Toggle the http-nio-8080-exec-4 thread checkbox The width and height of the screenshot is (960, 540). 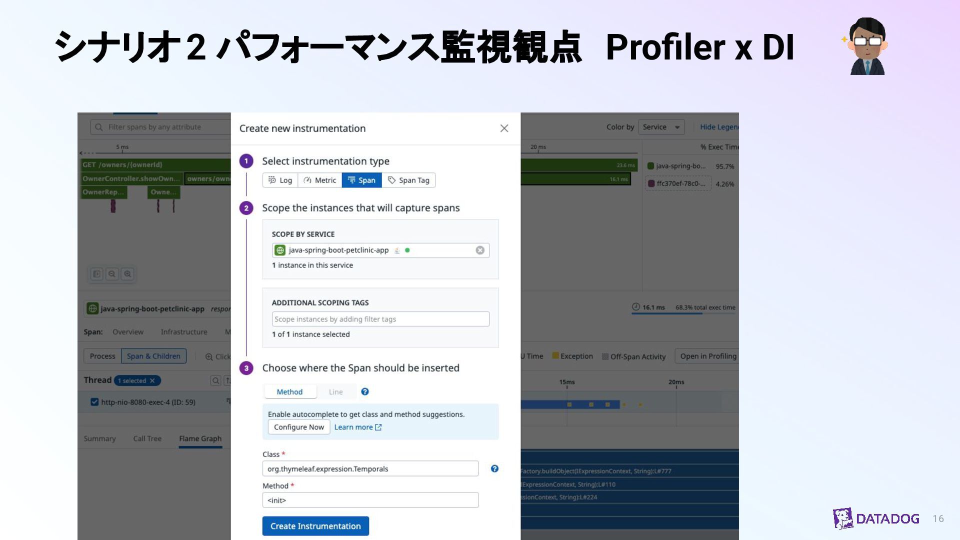click(94, 402)
